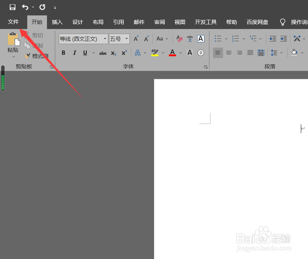Apply numbered list formatting

236,39
